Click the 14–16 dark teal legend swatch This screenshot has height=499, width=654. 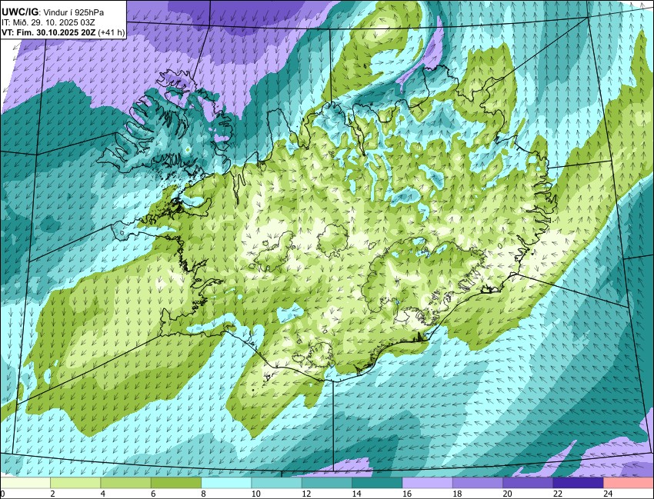[377, 483]
